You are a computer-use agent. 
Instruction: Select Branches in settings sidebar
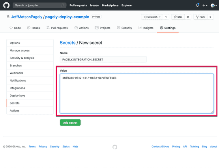coord(30,66)
